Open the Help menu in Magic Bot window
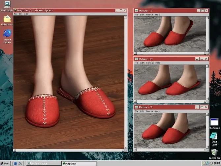 [26, 14]
